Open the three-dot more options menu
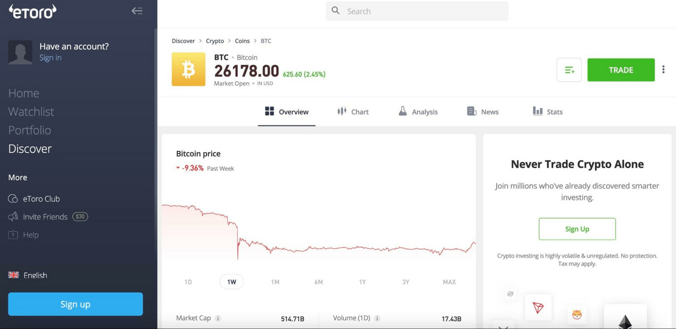676x329 pixels. [x=664, y=70]
